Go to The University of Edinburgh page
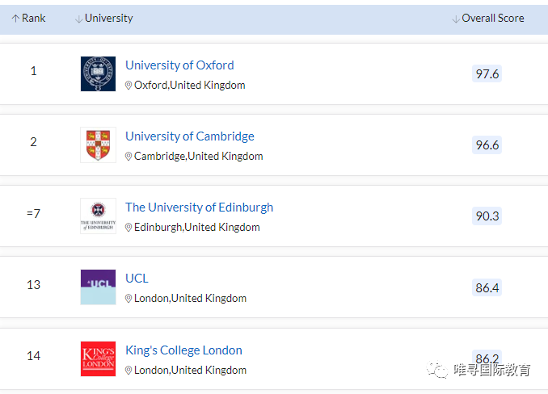Image resolution: width=548 pixels, height=394 pixels. pos(199,207)
